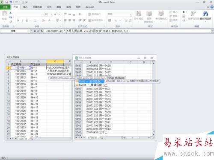This screenshot has height=160, width=214.
Task: Toggle Italic formatting in ribbon
Action: (22, 20)
